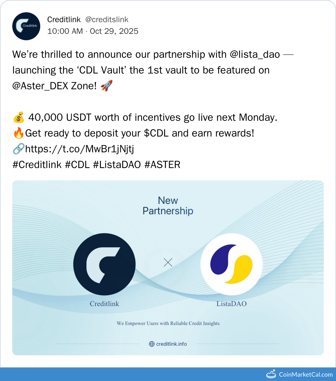
Task: Click the creditlink.info text in banner
Action: pos(171,344)
